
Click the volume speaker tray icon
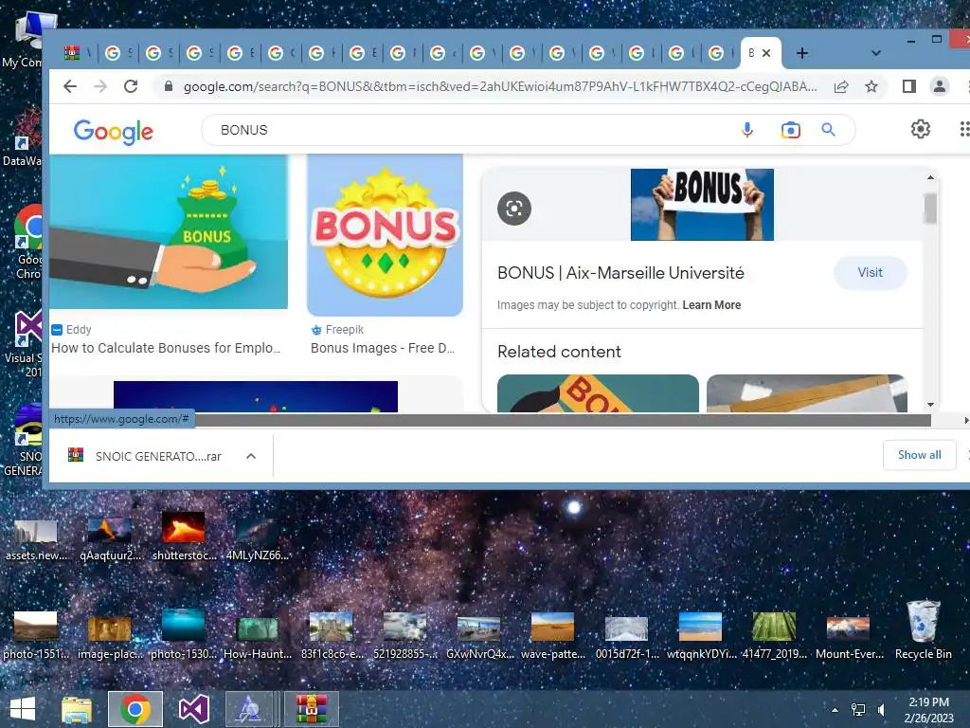click(882, 709)
